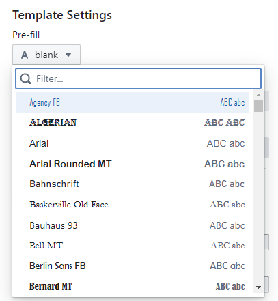The height and width of the screenshot is (301, 278).
Task: Click the Template Settings heading
Action: (62, 16)
